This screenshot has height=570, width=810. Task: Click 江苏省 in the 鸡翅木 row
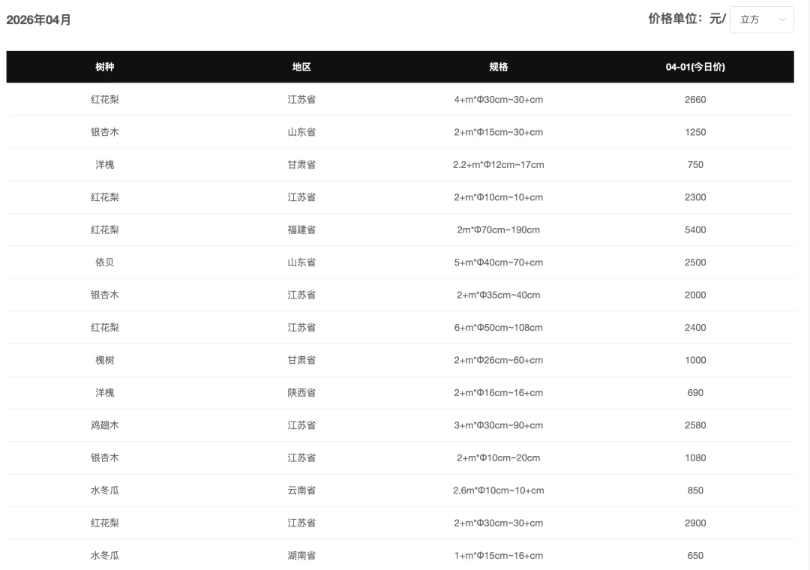(x=301, y=424)
